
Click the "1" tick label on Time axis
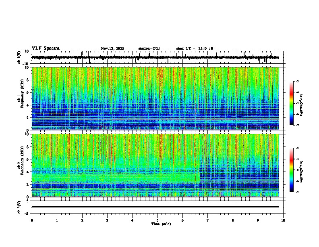57,220
